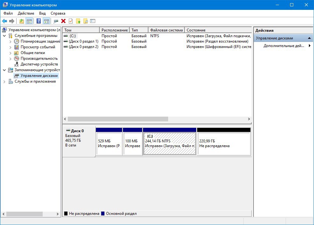Image resolution: width=314 pixels, height=225 pixels.
Task: Click the NTFS file system cell
Action: (154, 36)
